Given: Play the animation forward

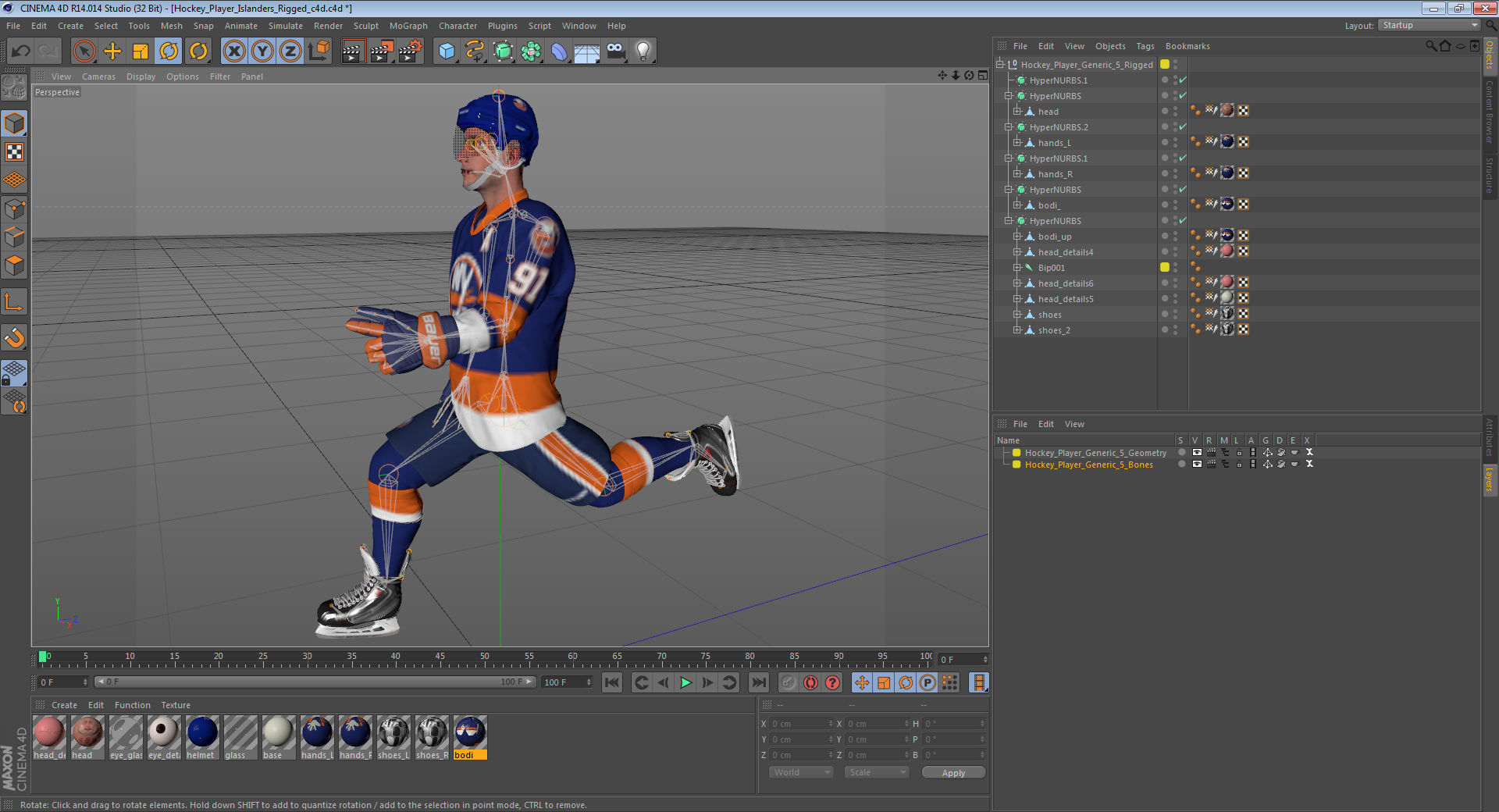Looking at the screenshot, I should click(x=685, y=682).
